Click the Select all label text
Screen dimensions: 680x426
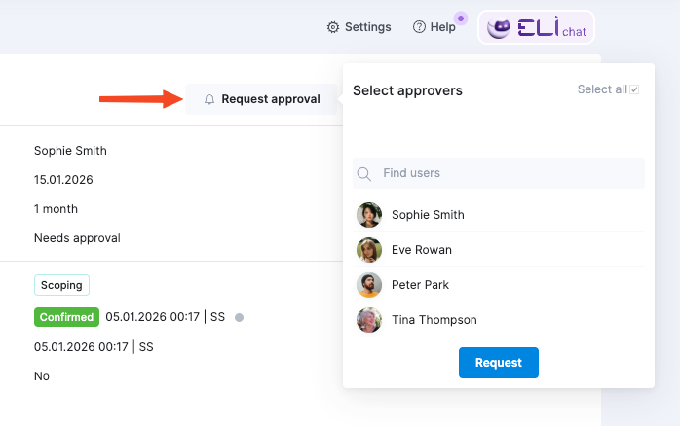[x=602, y=89]
